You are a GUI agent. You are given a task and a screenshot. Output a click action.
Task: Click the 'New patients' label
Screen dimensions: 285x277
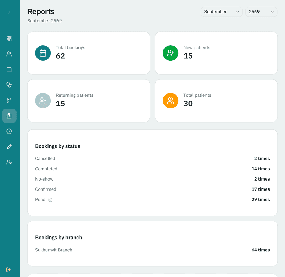pyautogui.click(x=197, y=48)
